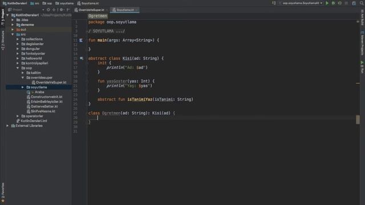
Task: Open KotlinDersleri.iml file in tree
Action: [31, 121]
